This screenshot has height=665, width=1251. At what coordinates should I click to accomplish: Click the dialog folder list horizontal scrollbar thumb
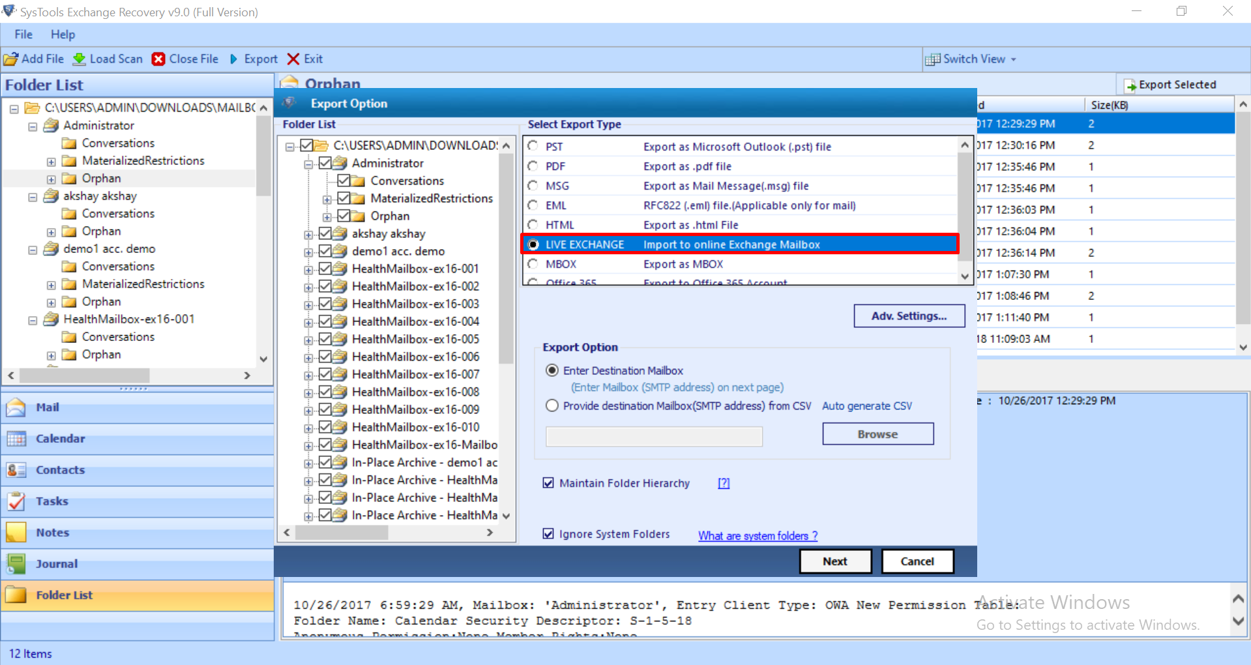click(342, 533)
